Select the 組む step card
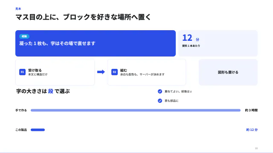The width and height of the screenshot is (273, 153). tap(147, 72)
